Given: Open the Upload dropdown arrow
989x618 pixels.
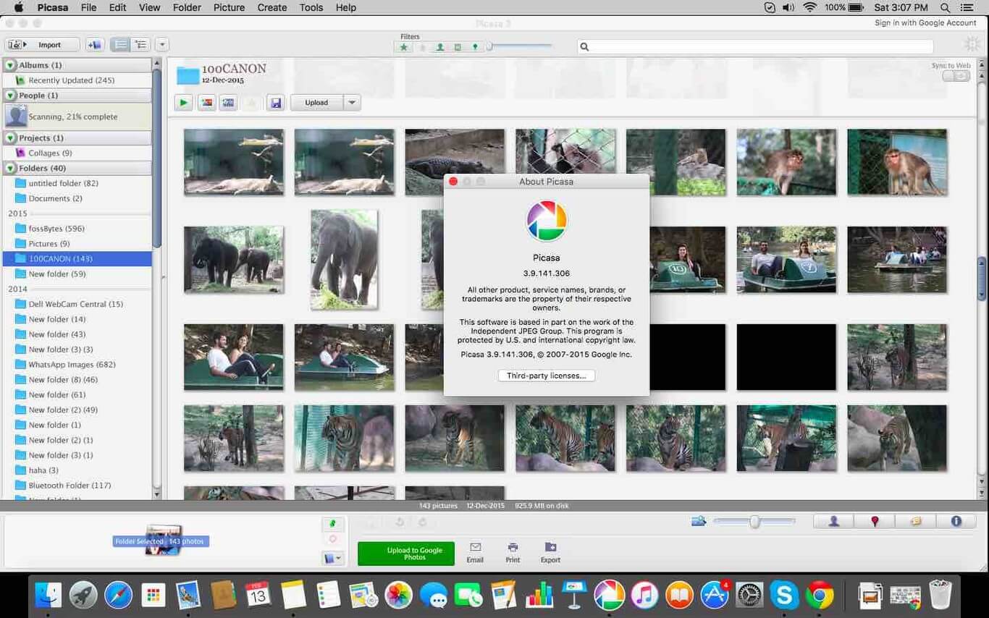Looking at the screenshot, I should (352, 103).
